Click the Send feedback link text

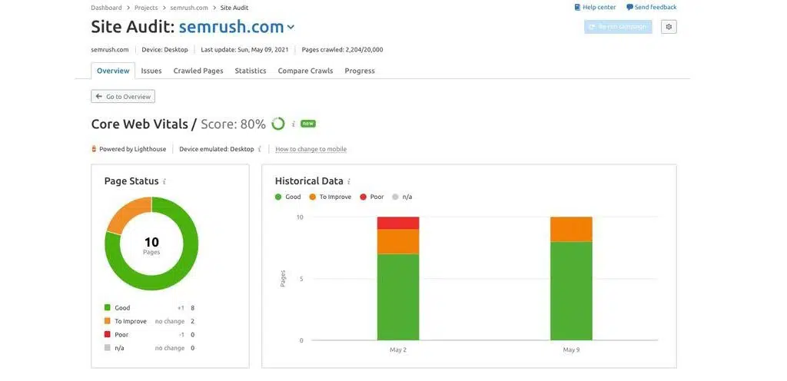click(x=656, y=8)
